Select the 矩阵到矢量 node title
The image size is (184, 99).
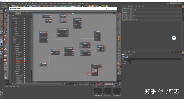[78, 19]
